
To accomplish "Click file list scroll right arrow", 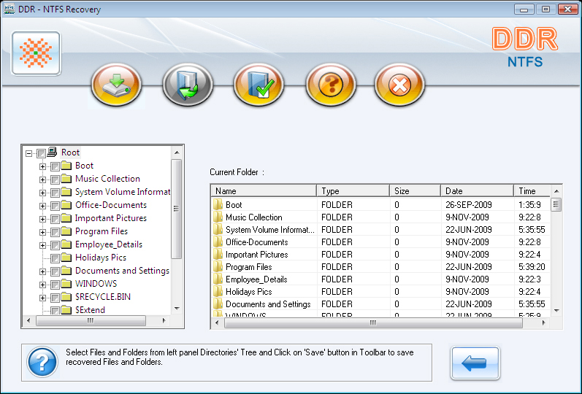I will pyautogui.click(x=544, y=322).
